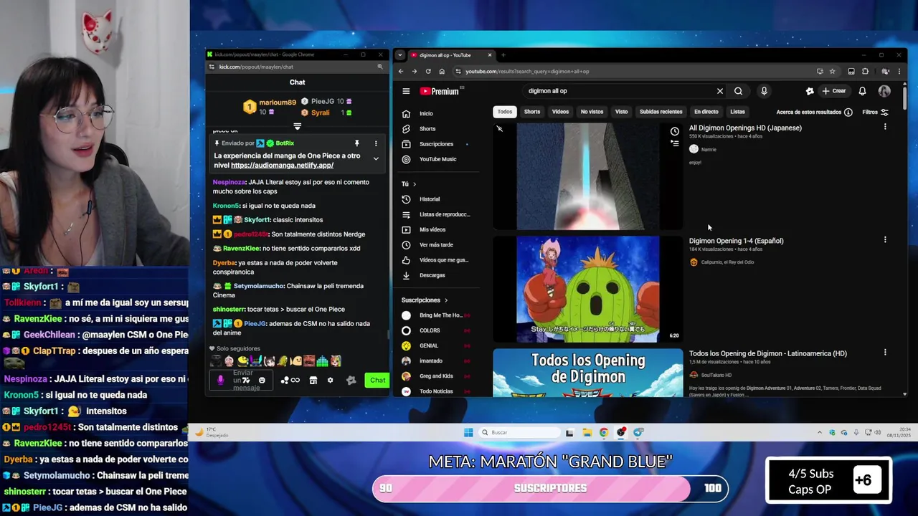
Task: Open the emoji picker in Kick chat
Action: (262, 381)
